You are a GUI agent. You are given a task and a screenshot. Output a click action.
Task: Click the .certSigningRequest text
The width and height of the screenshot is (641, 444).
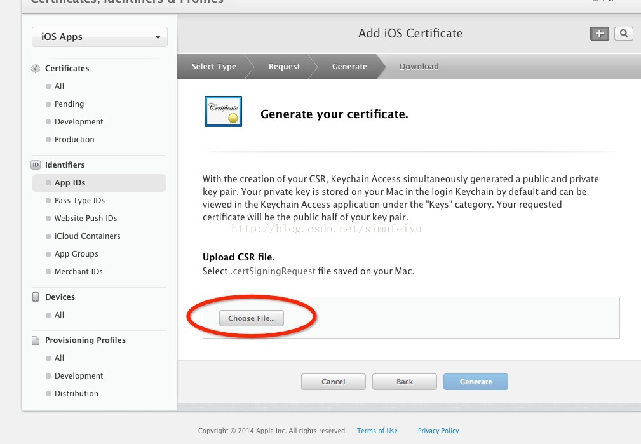[x=273, y=271]
